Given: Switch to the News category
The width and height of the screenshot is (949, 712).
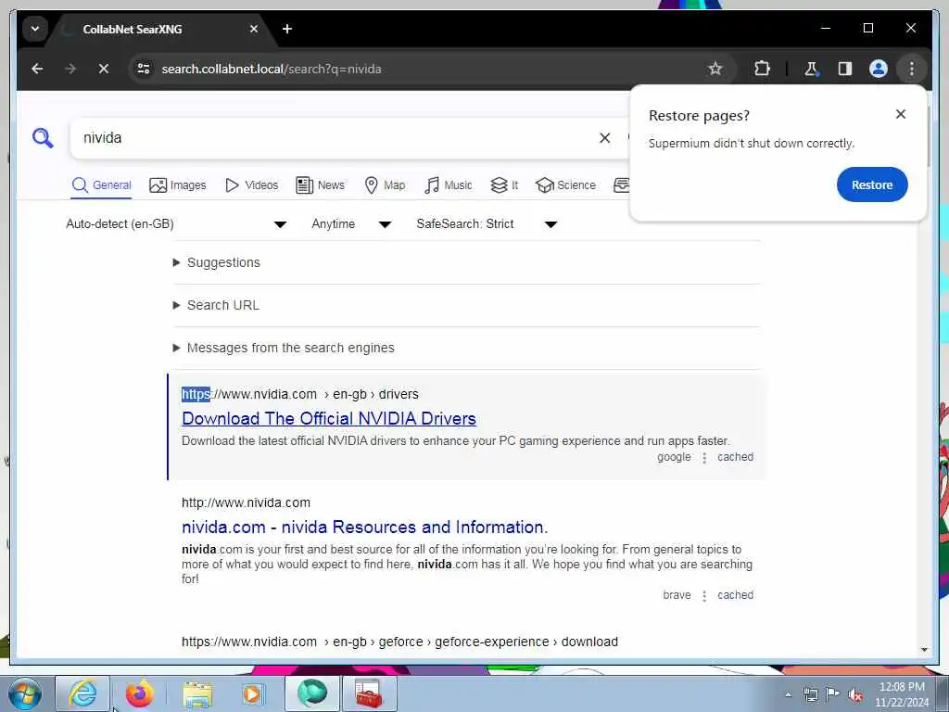Looking at the screenshot, I should pos(320,185).
